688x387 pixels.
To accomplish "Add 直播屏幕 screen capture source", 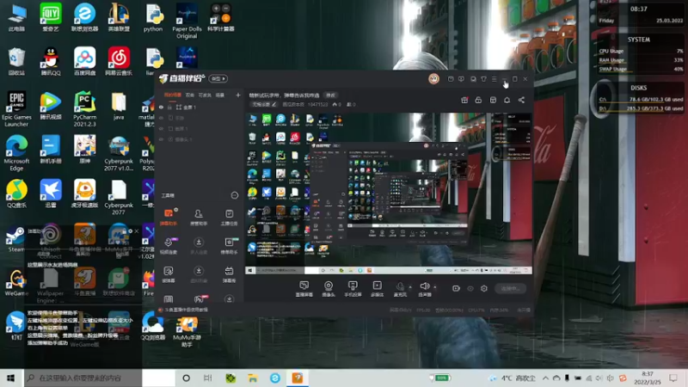I will point(304,289).
